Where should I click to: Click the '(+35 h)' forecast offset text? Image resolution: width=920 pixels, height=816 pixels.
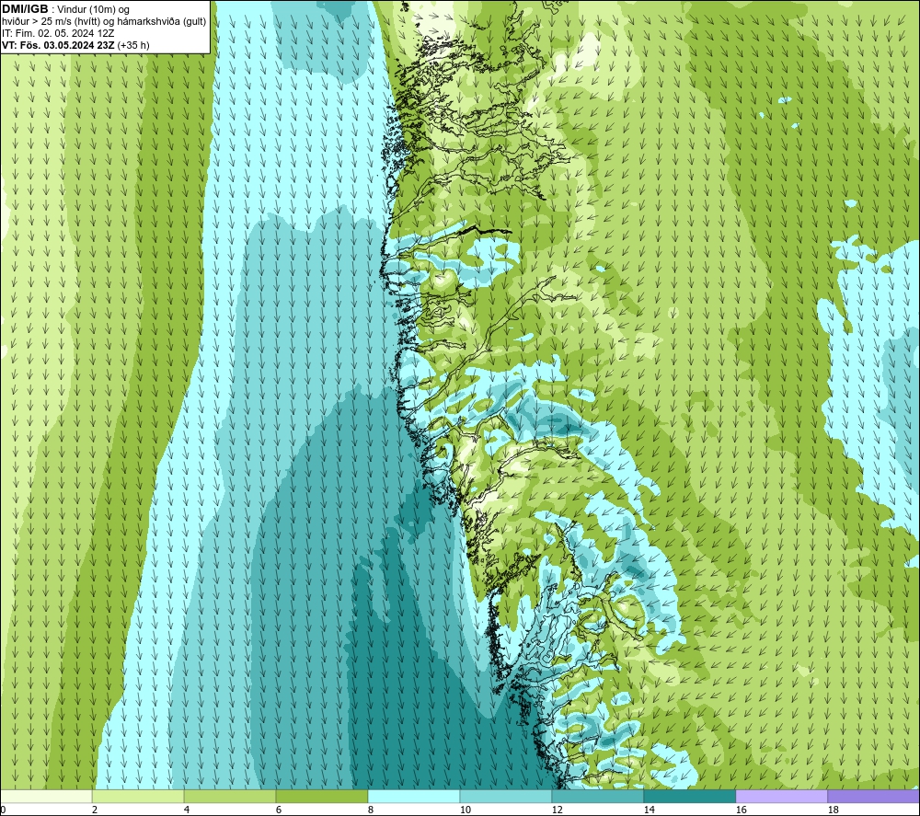[133, 45]
